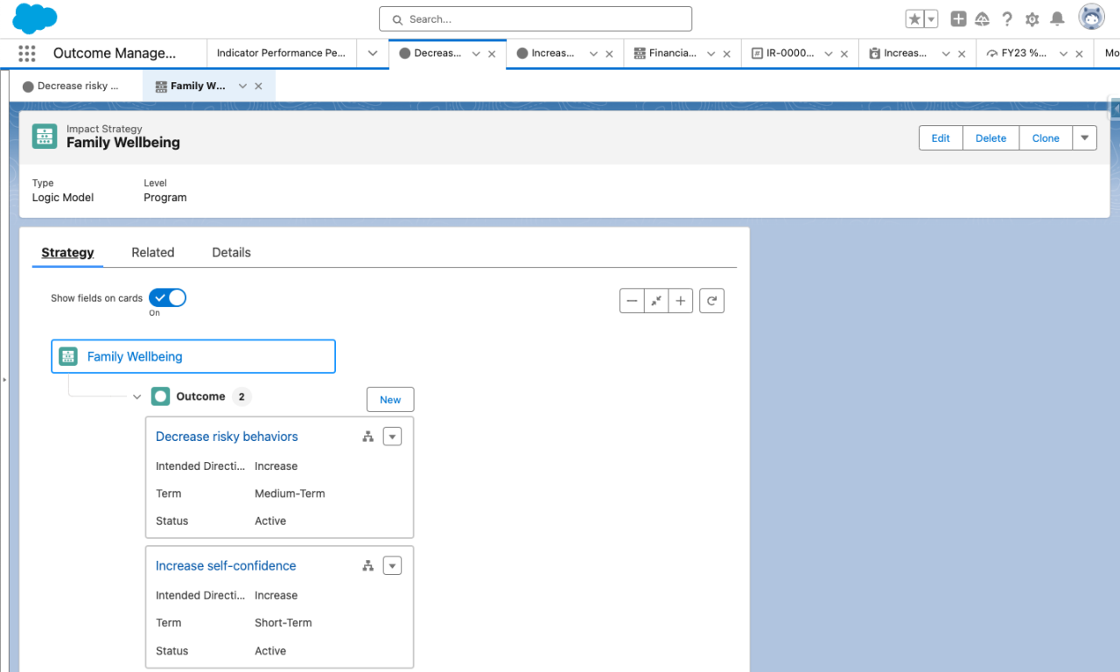Viewport: 1120px width, 672px height.
Task: Switch to the Related tab
Action: pyautogui.click(x=153, y=252)
